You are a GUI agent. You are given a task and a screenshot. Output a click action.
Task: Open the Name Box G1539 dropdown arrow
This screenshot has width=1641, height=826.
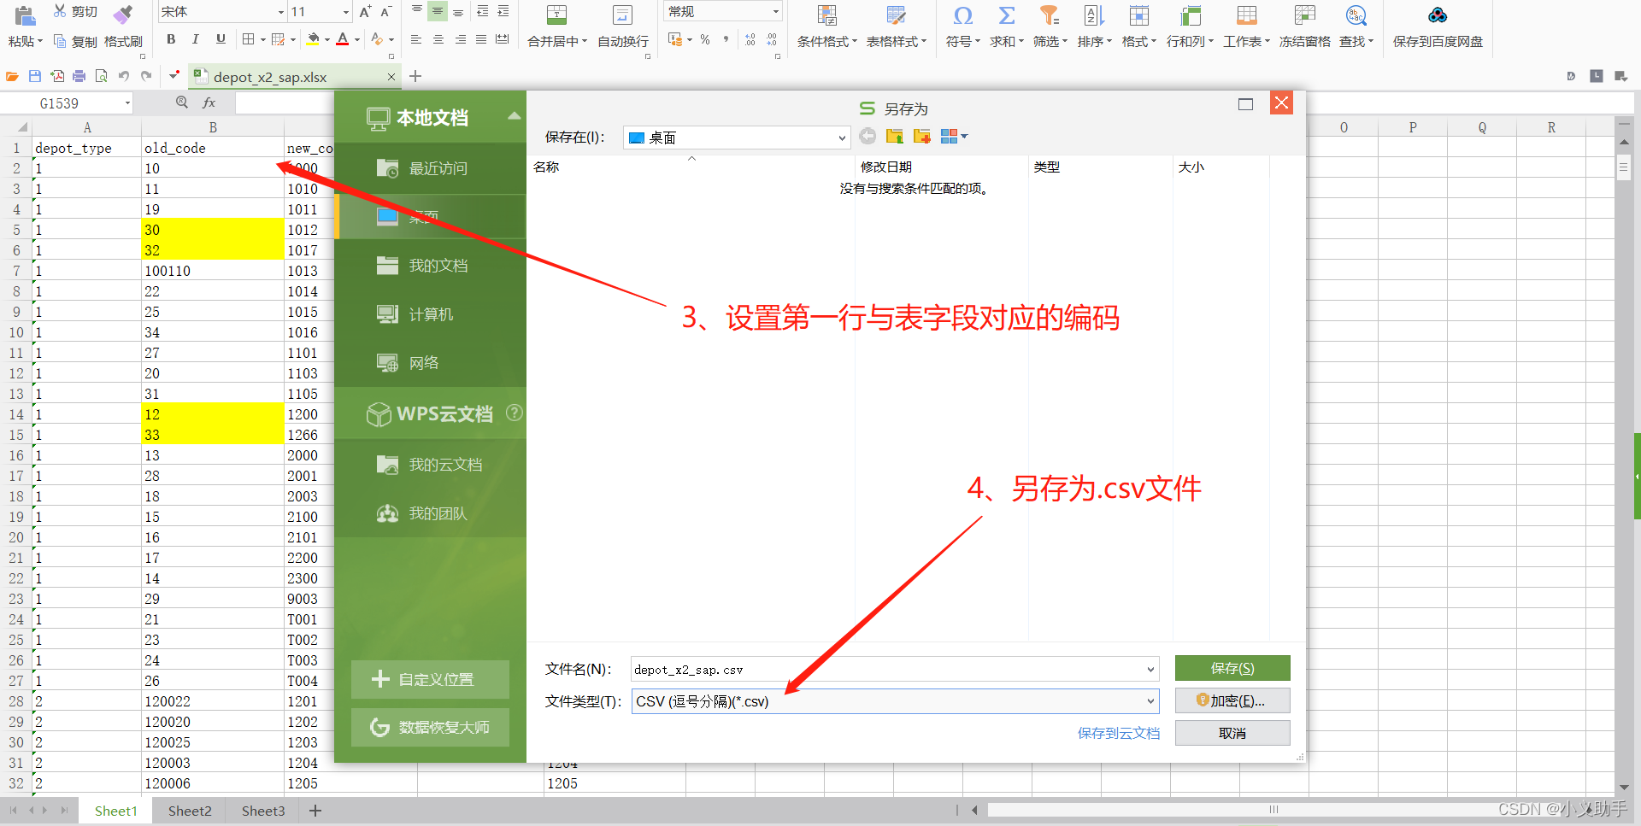(x=127, y=103)
